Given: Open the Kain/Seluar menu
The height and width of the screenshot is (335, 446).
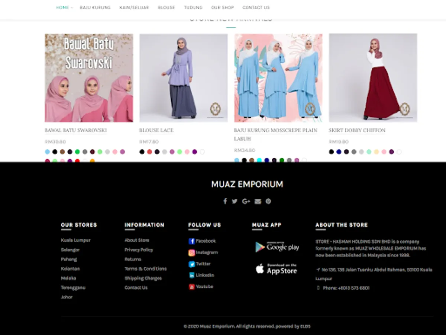Looking at the screenshot, I should (x=134, y=7).
